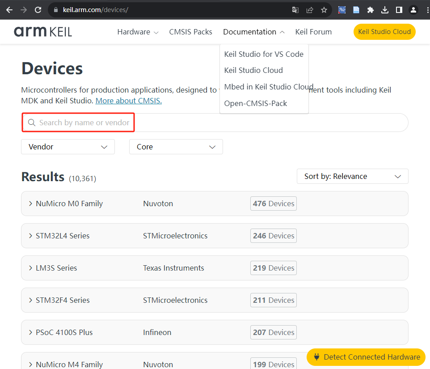Open the browser downloads icon
The image size is (430, 369).
(385, 10)
